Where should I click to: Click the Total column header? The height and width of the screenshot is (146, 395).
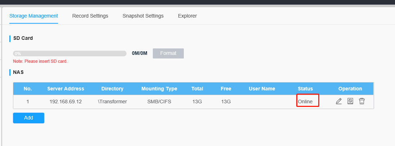tap(197, 89)
